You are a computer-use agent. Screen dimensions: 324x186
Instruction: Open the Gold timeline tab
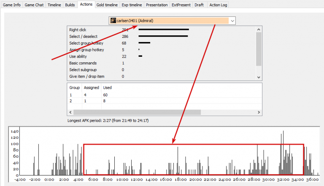coord(107,5)
